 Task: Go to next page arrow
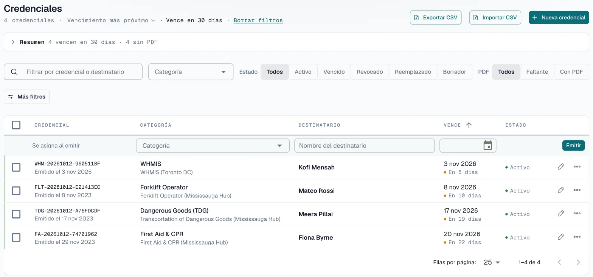point(578,262)
